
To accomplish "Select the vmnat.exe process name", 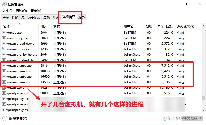I will point(14,33).
